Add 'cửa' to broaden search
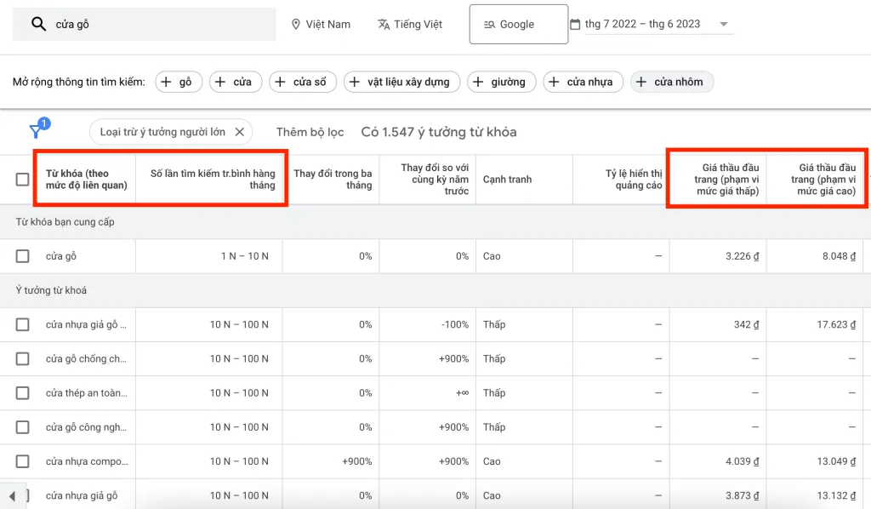The height and width of the screenshot is (509, 871). pyautogui.click(x=236, y=82)
